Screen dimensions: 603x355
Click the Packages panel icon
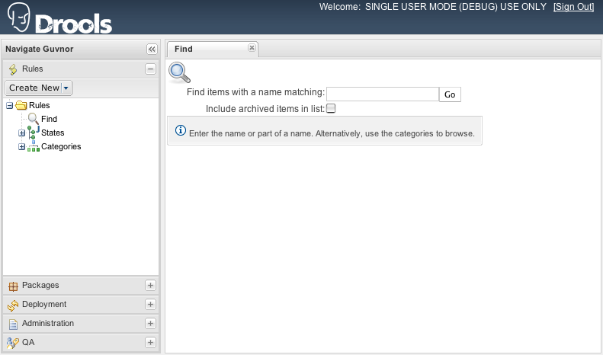point(13,286)
